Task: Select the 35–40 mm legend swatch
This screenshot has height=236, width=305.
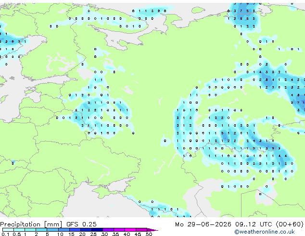Action: [119, 230]
